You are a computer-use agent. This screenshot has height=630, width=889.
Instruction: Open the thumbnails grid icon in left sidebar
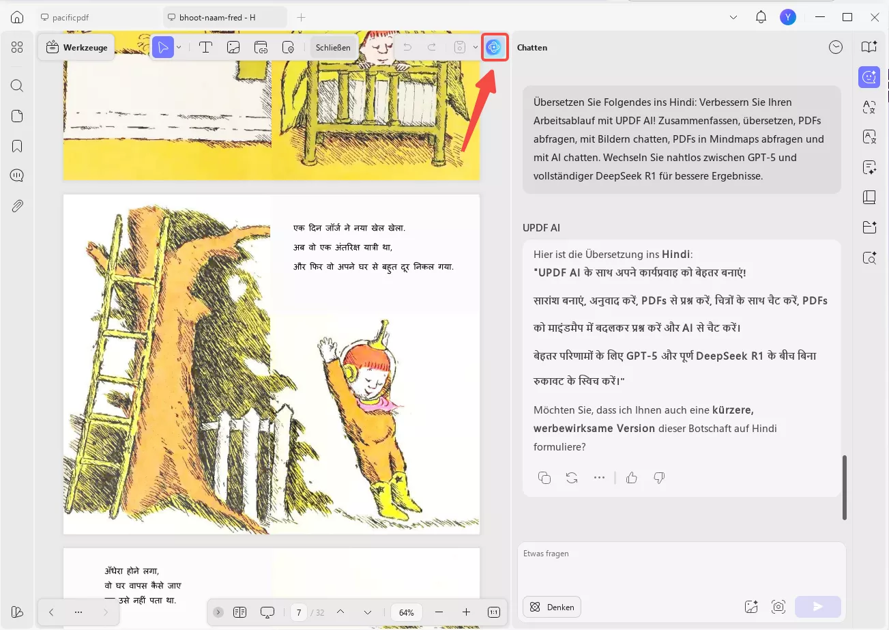point(17,47)
